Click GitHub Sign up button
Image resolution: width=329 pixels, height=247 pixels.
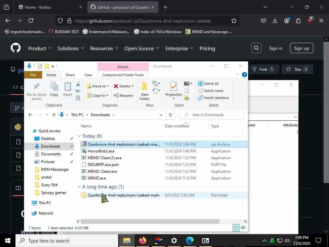pyautogui.click(x=301, y=48)
